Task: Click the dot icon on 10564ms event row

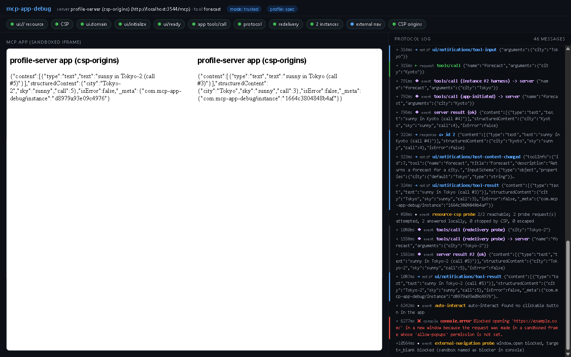Action: click(418, 344)
